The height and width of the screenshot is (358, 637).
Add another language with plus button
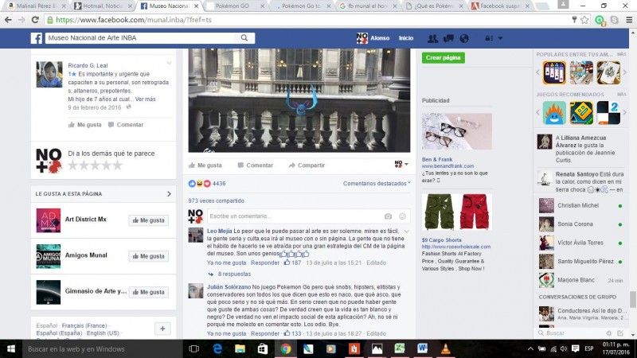(162, 329)
